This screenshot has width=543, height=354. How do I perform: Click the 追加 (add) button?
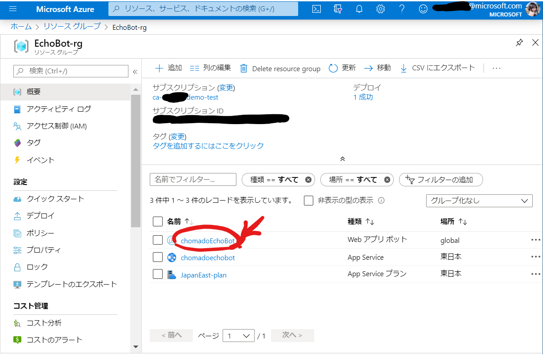point(168,68)
